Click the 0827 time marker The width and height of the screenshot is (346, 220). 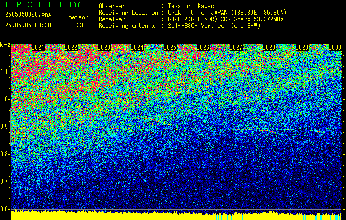[236, 47]
